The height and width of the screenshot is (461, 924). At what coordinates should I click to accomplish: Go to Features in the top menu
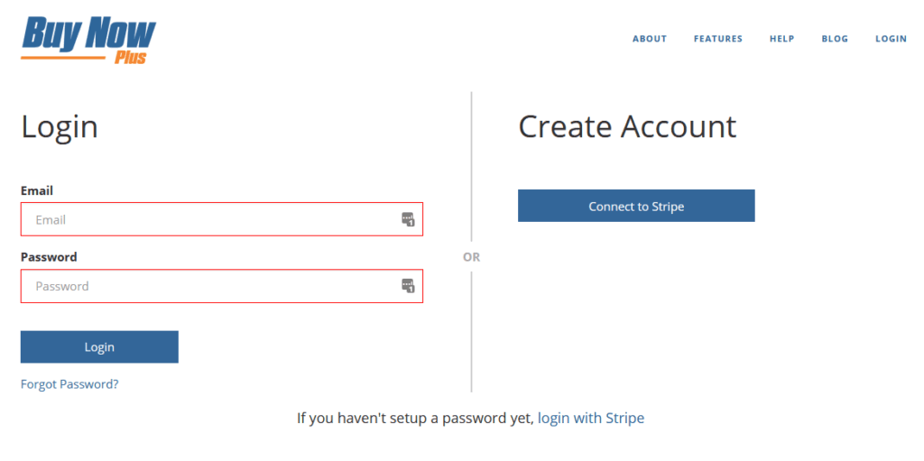[x=718, y=39]
